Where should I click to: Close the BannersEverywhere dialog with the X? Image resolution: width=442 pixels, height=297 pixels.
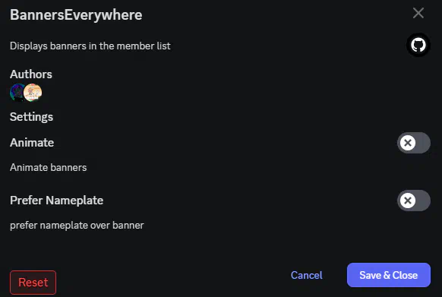pos(418,13)
